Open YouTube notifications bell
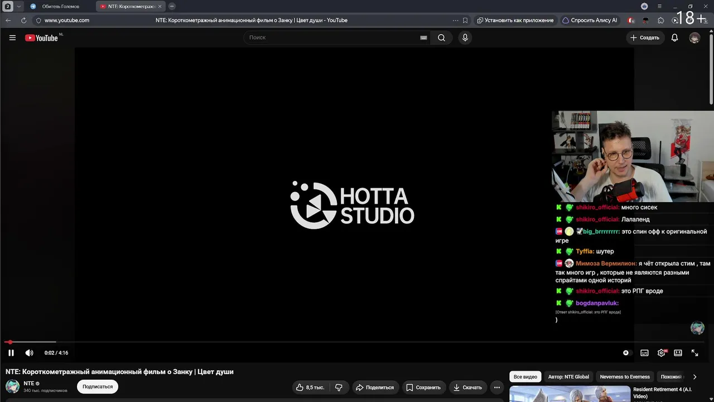 (x=674, y=38)
